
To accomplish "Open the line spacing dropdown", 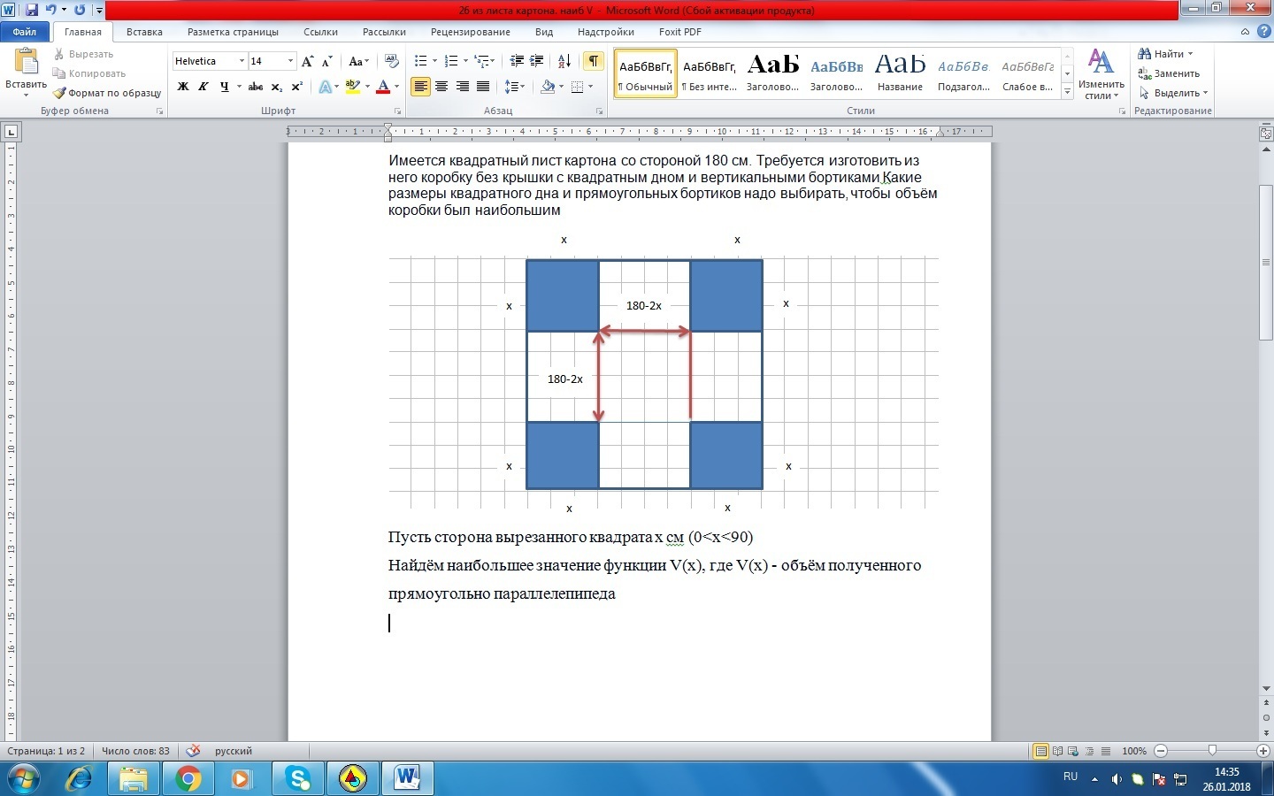I will point(515,87).
